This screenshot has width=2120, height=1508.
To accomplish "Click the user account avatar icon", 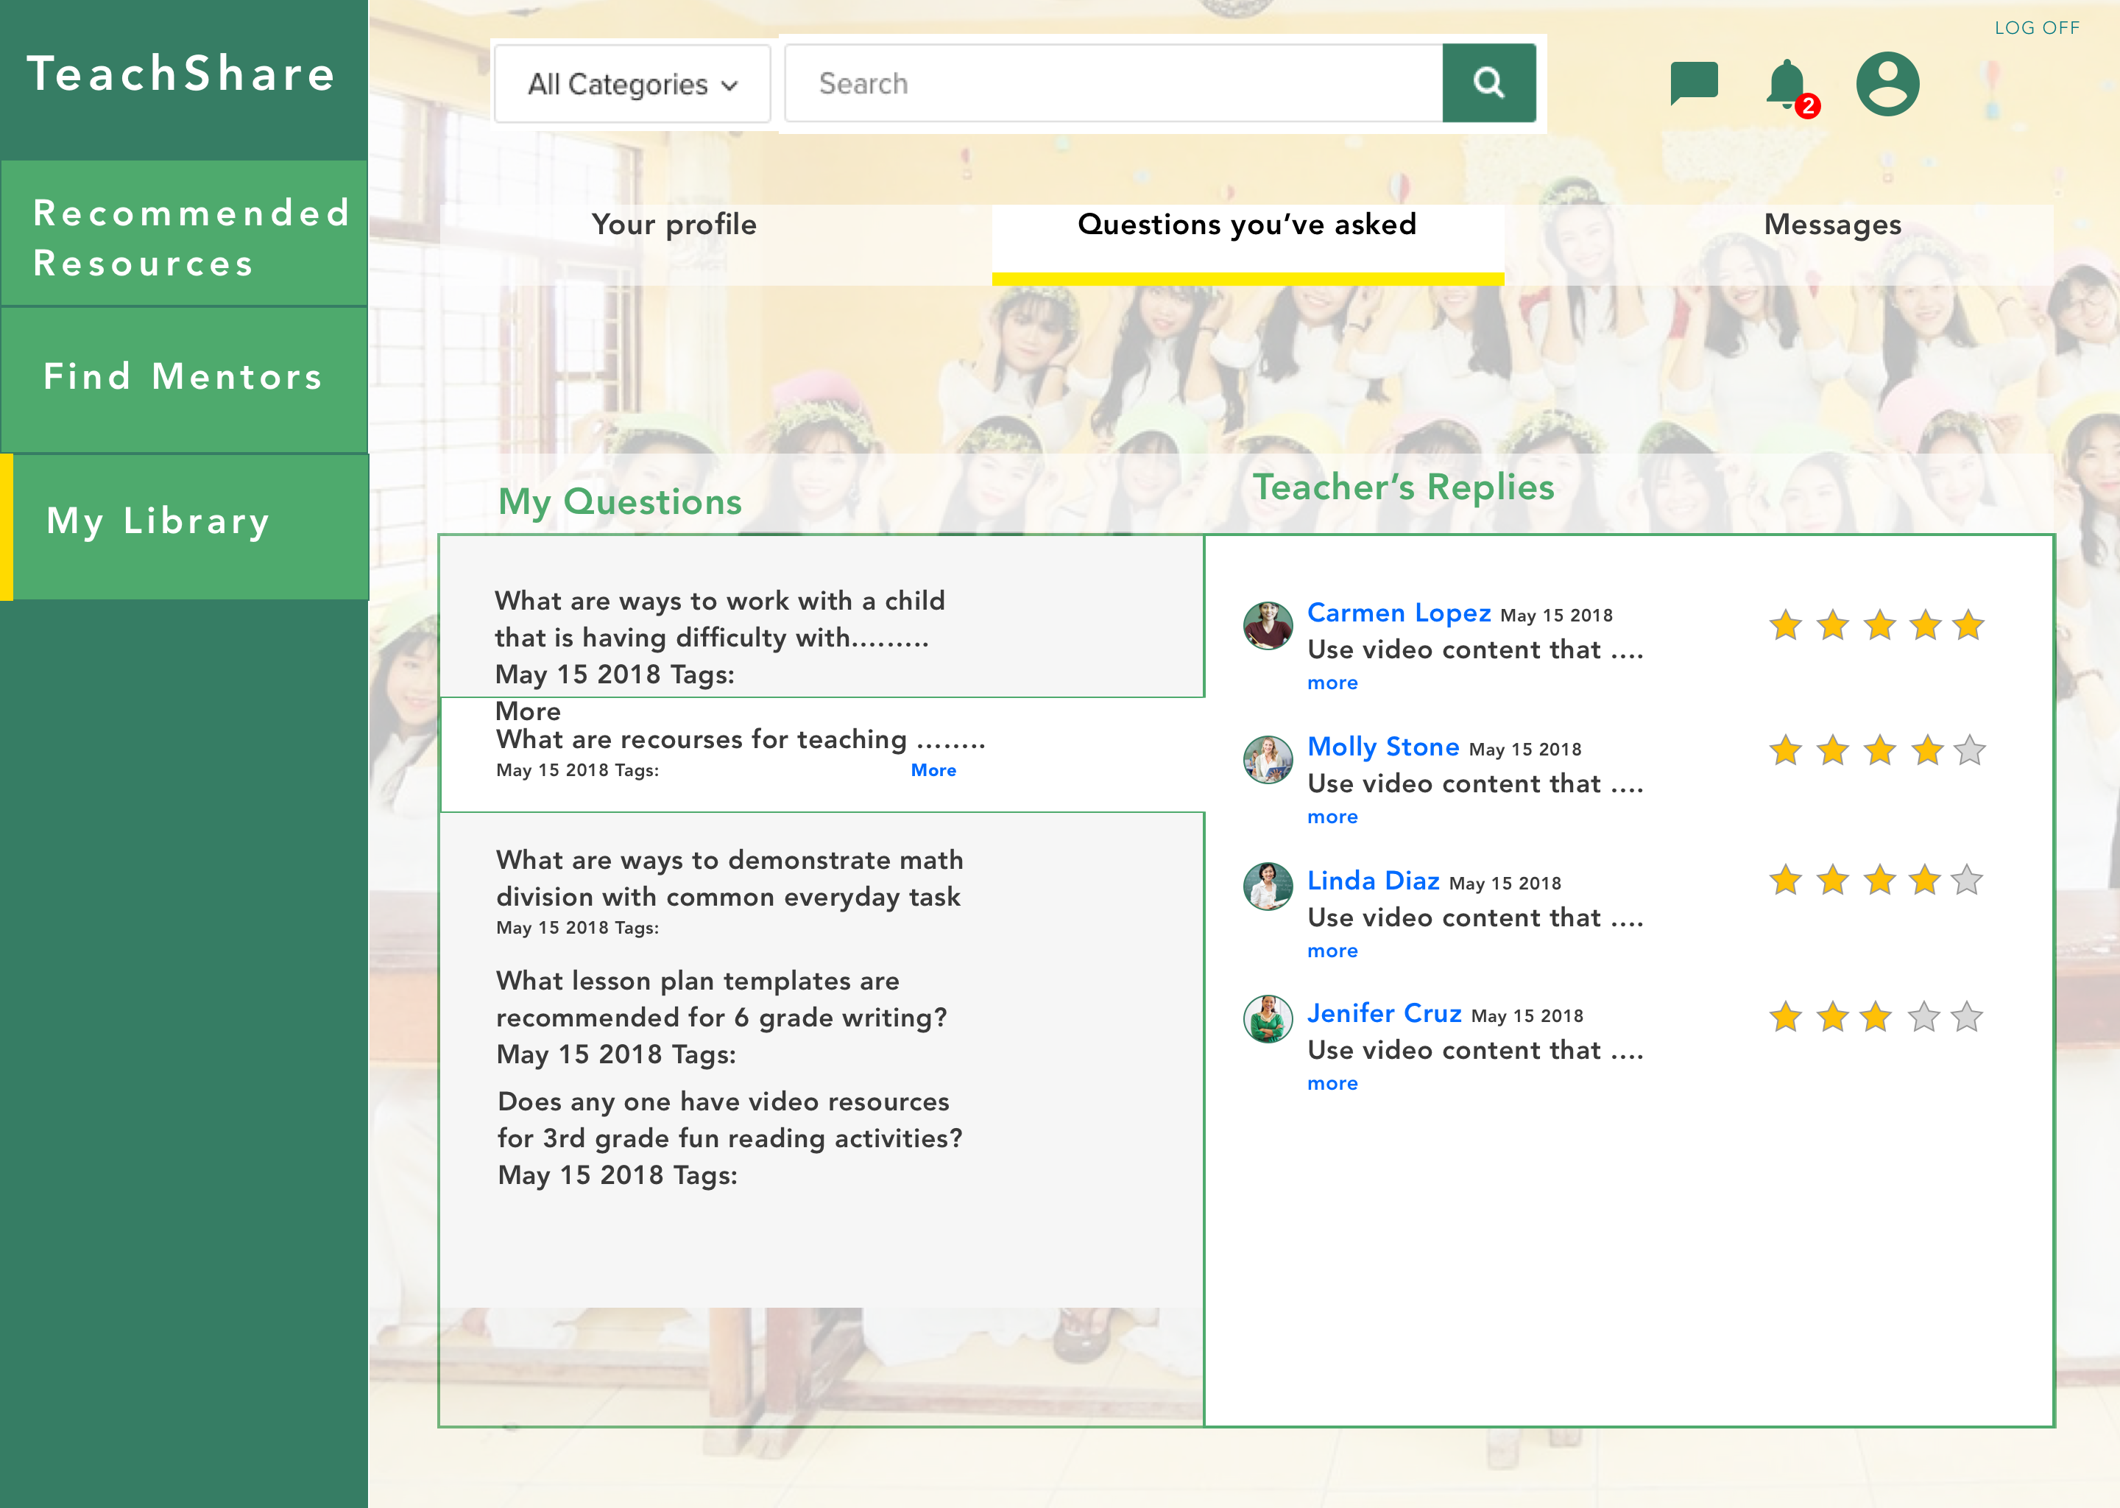I will 1887,83.
